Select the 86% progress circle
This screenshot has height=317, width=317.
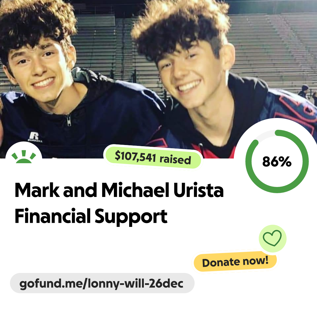point(277,161)
